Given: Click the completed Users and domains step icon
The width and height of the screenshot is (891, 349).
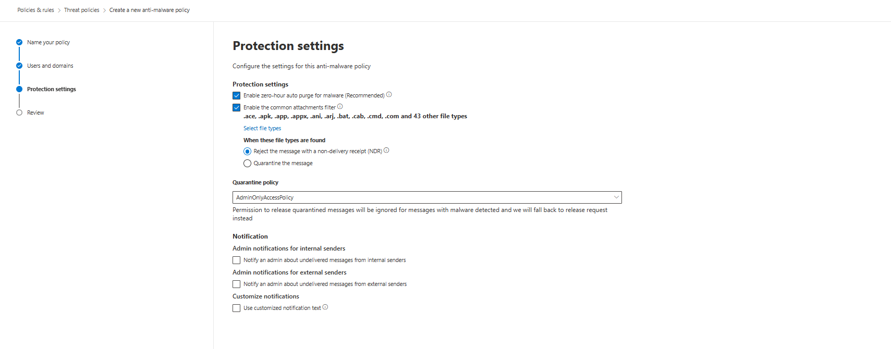Looking at the screenshot, I should [19, 66].
